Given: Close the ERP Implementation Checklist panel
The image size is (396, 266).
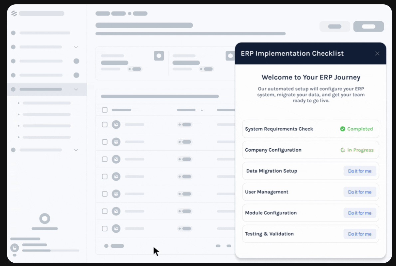Looking at the screenshot, I should (x=377, y=54).
